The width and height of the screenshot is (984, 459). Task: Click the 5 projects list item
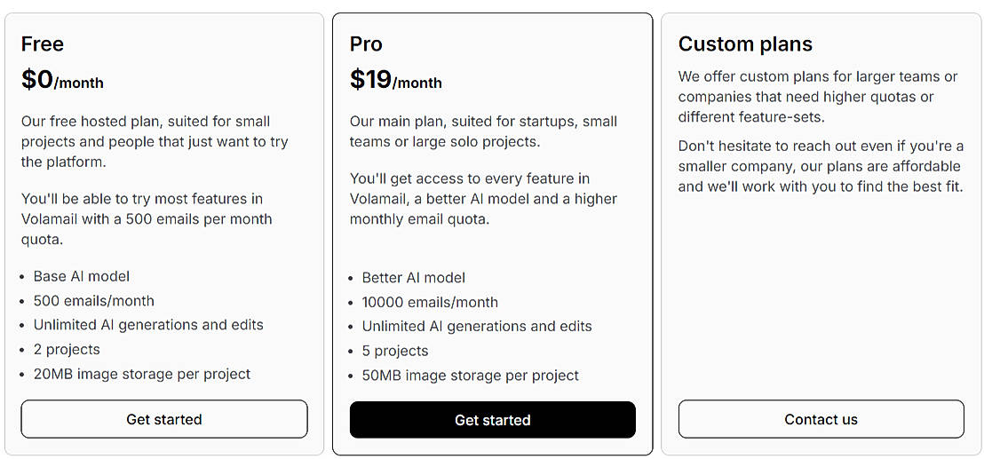coord(395,351)
